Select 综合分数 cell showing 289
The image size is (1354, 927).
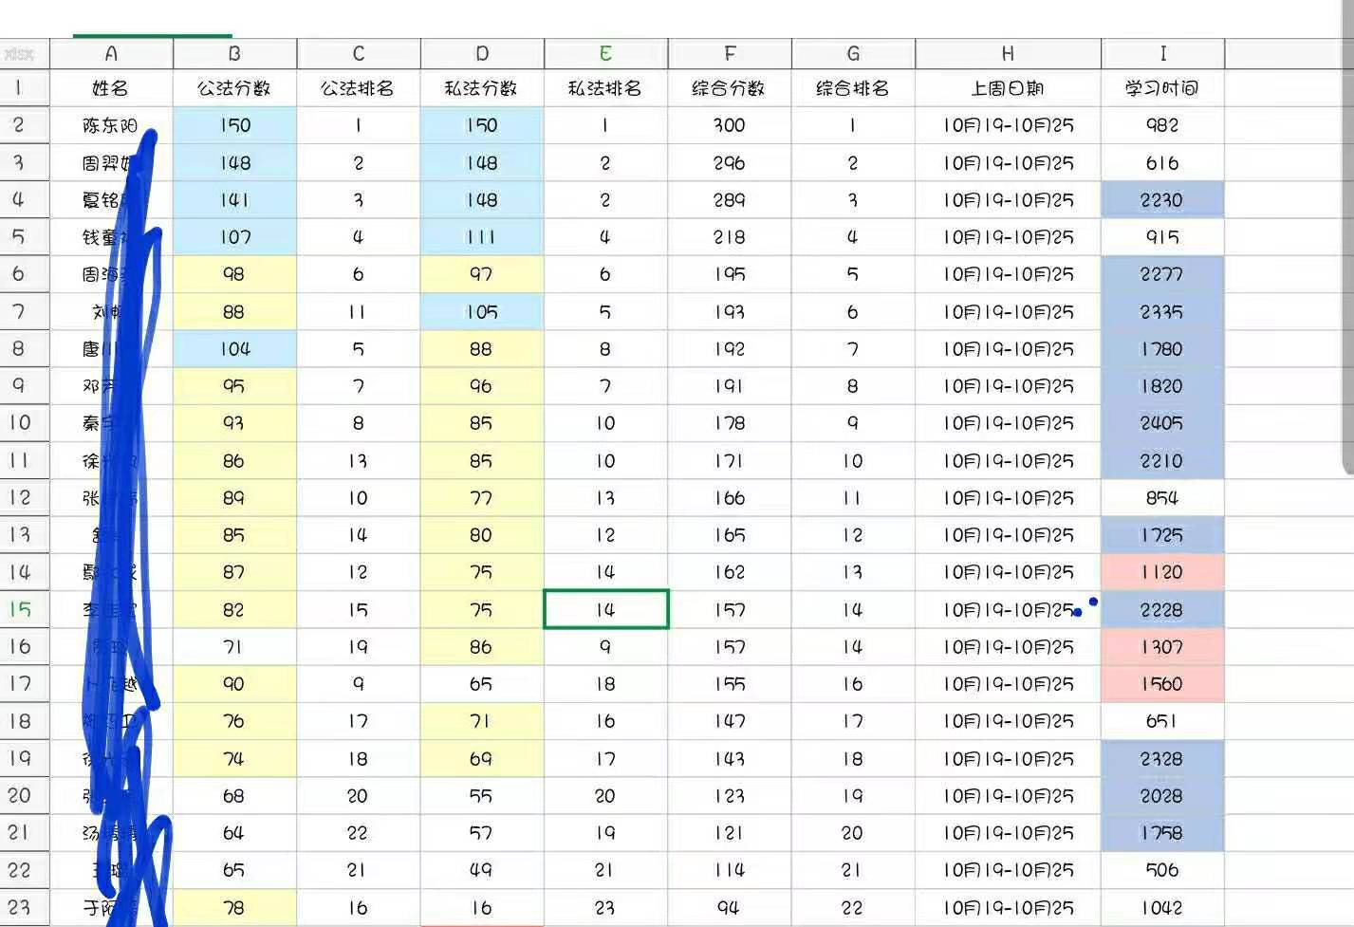[x=730, y=200]
